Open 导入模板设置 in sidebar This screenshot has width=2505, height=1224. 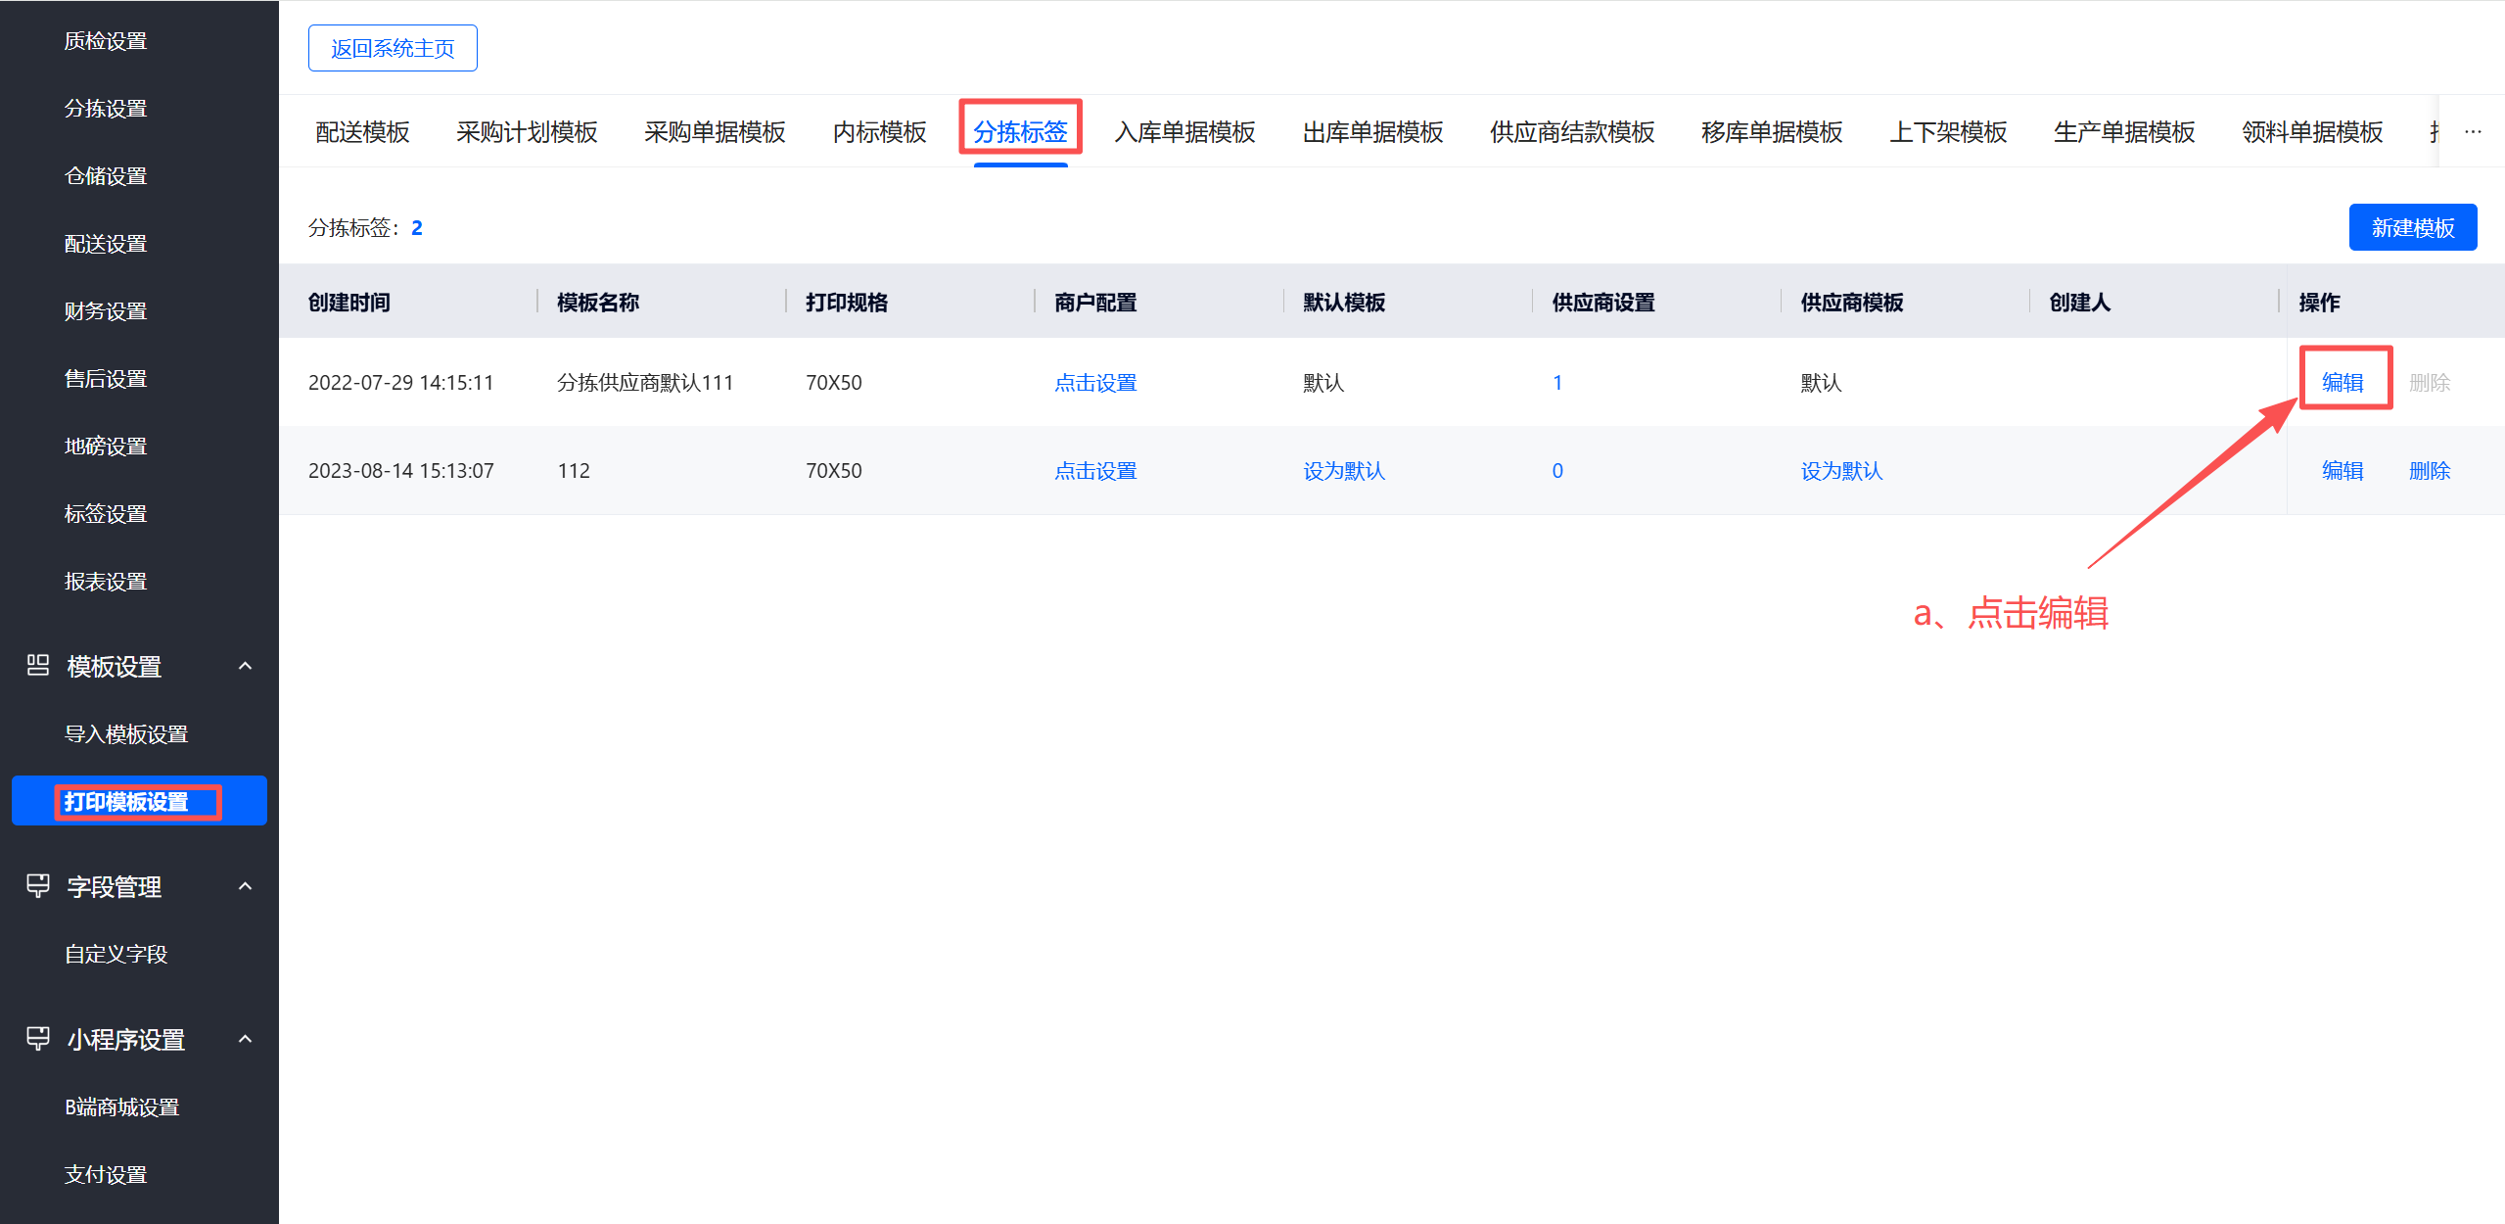point(126,733)
